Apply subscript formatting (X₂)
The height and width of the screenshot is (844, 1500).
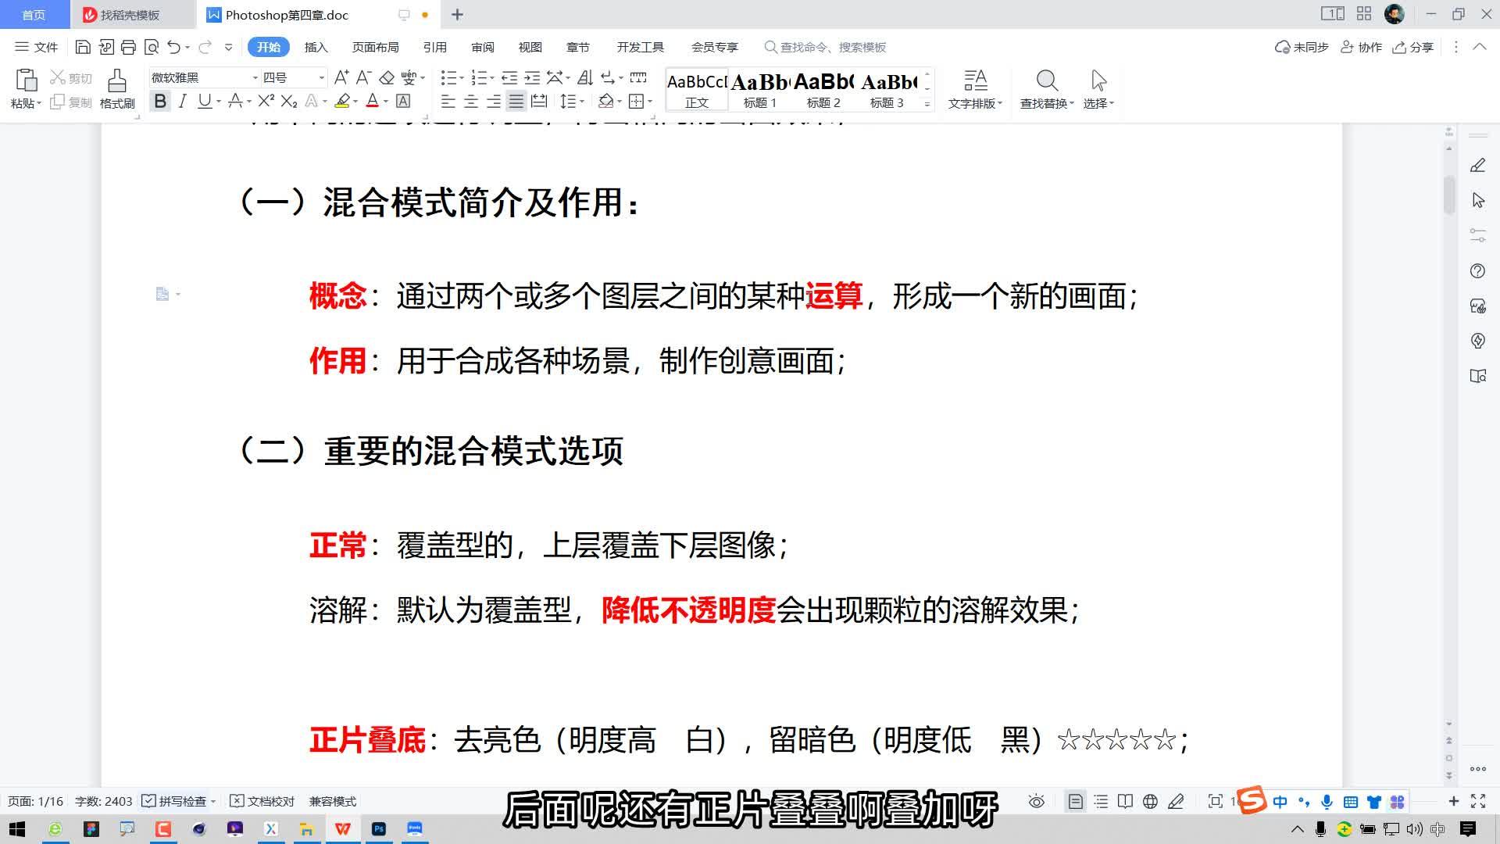289,101
